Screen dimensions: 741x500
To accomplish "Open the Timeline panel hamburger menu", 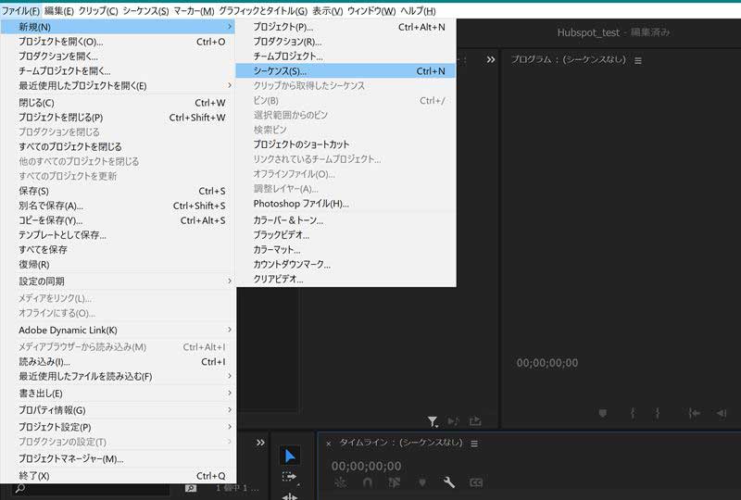I will (474, 444).
